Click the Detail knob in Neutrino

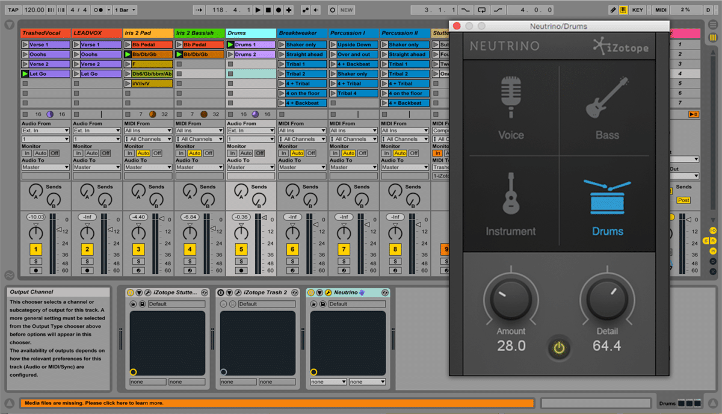click(606, 299)
